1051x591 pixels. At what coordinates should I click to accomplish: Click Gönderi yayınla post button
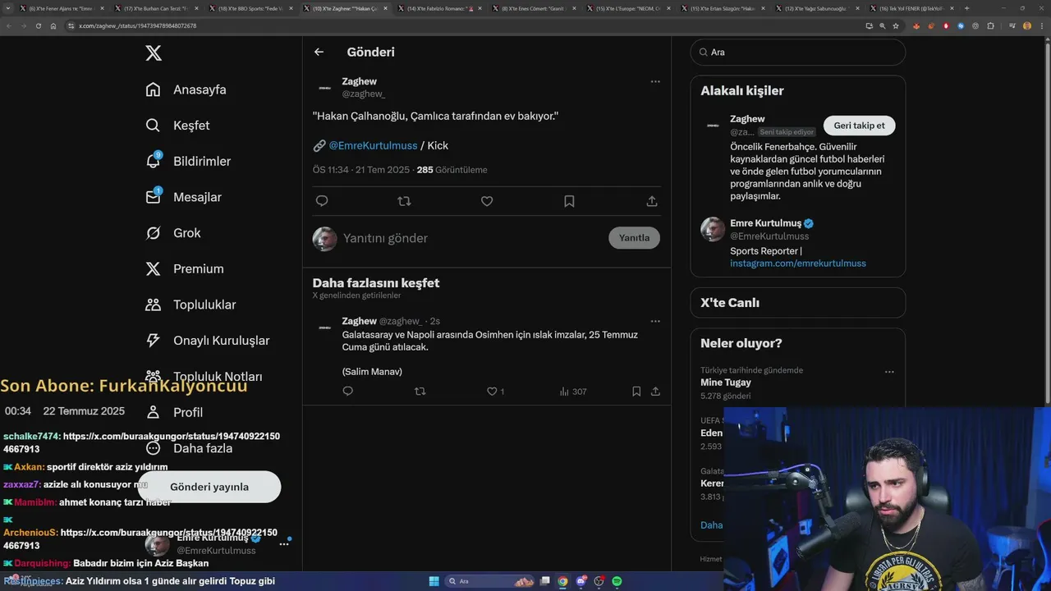[x=209, y=487]
